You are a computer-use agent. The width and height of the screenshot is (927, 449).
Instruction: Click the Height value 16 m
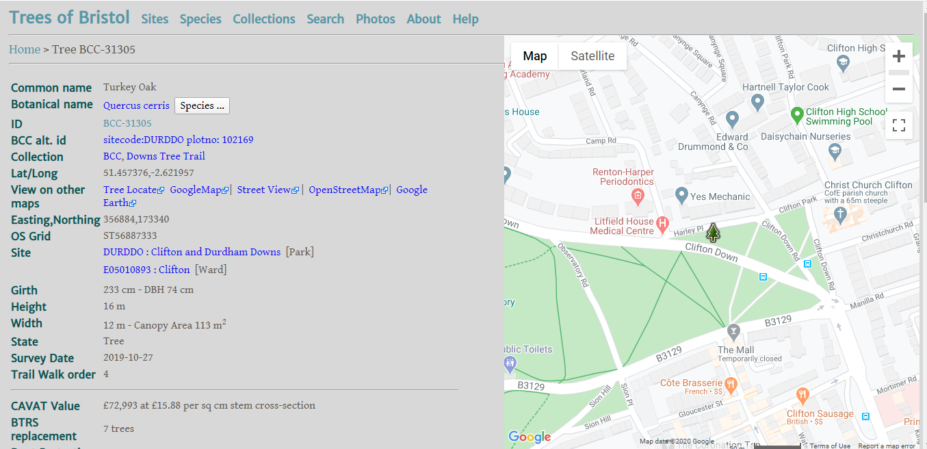114,306
